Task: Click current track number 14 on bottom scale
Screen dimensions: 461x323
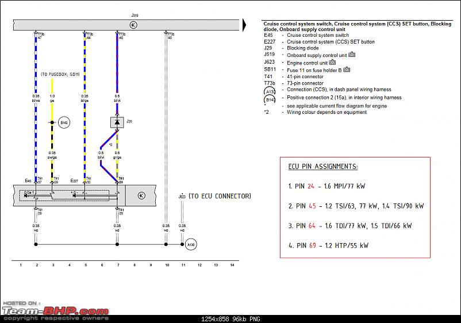Action: click(232, 265)
